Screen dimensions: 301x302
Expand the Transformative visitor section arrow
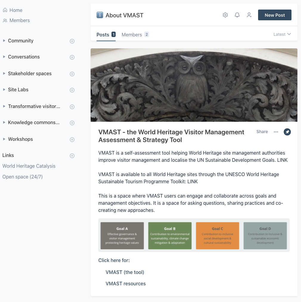tap(4, 106)
